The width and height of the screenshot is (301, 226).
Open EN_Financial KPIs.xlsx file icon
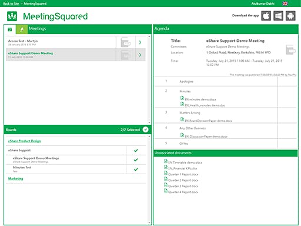(166, 167)
